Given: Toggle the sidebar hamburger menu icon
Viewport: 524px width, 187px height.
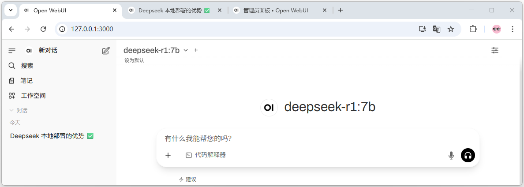Looking at the screenshot, I should (x=12, y=51).
